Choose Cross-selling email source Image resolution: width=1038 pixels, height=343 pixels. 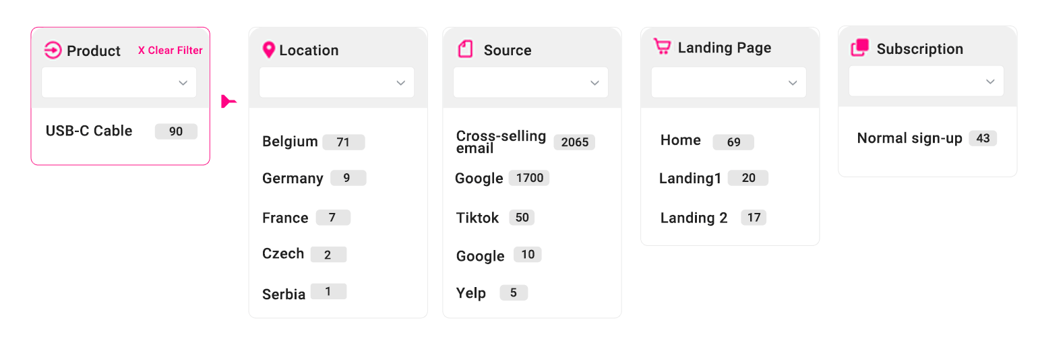point(525,142)
